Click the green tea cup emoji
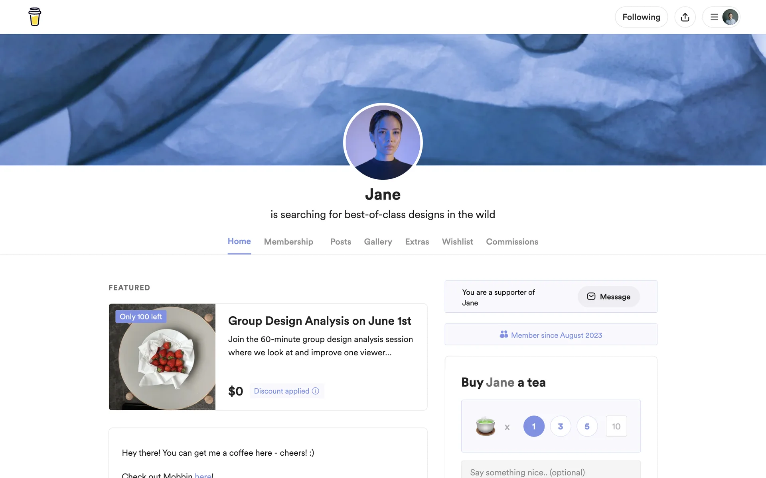The width and height of the screenshot is (766, 478). tap(485, 426)
